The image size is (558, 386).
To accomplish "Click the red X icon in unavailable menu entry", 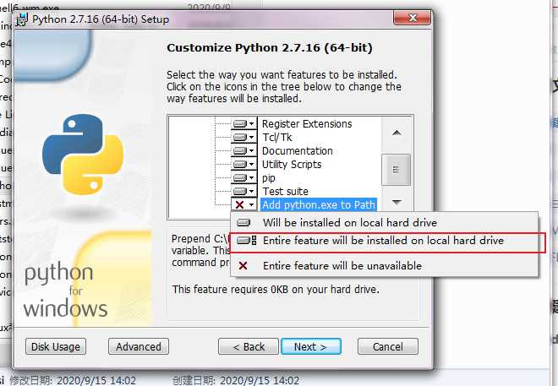I will point(243,266).
